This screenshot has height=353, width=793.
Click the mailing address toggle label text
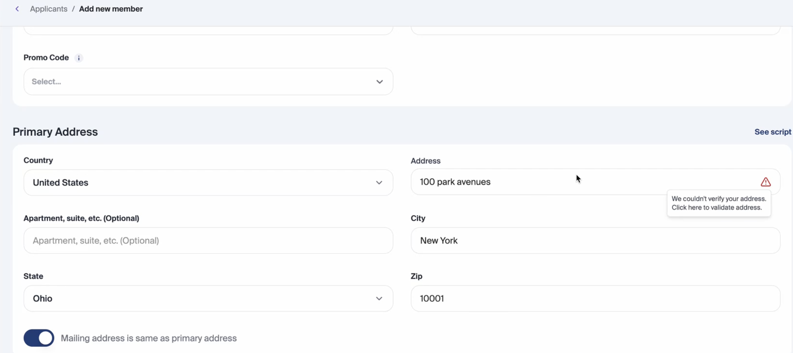tap(149, 338)
